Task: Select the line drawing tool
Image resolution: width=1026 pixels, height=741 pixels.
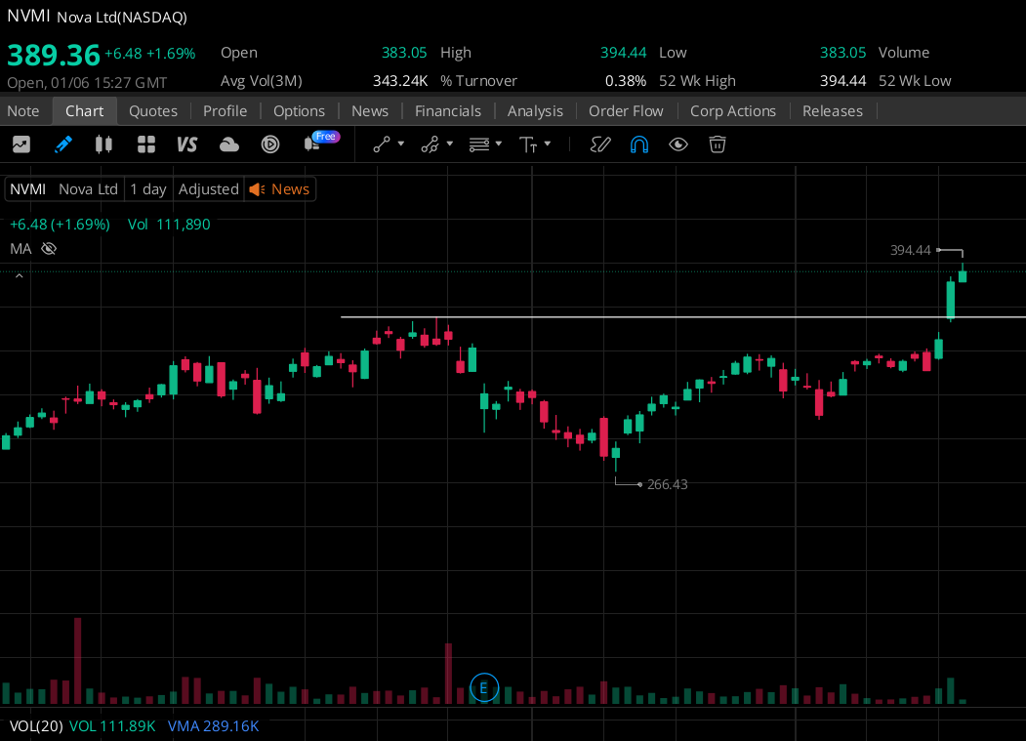Action: click(x=381, y=144)
